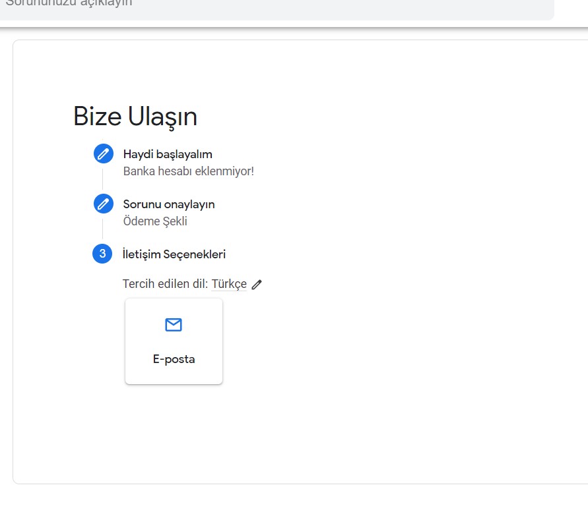The image size is (588, 506).
Task: Choose the E-posta contact option card
Action: (x=174, y=341)
